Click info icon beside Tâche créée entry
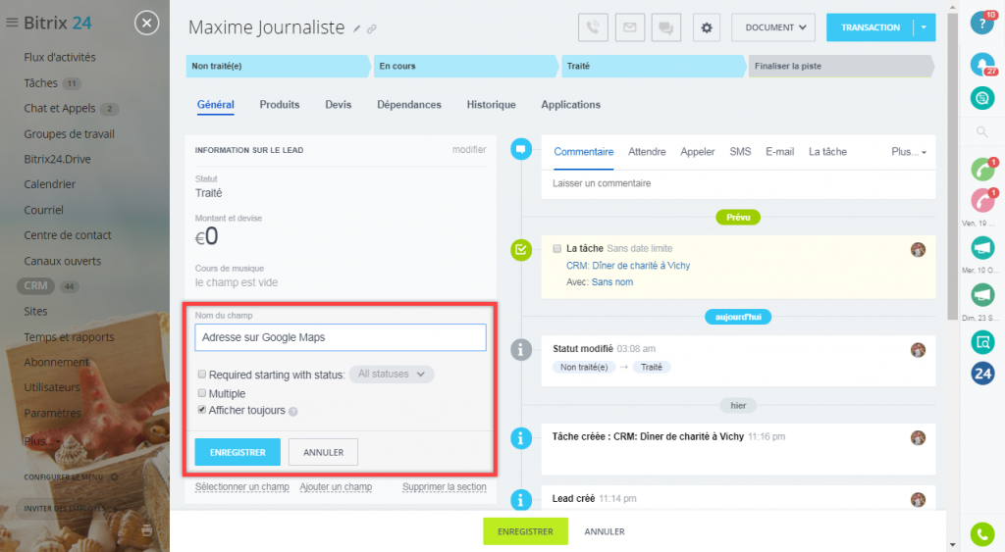Viewport: 1005px width, 552px height. pyautogui.click(x=521, y=438)
